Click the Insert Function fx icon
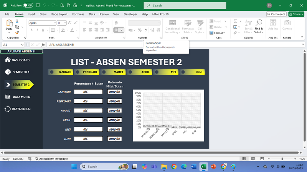Image resolution: width=307 pixels, height=172 pixels. (43, 45)
